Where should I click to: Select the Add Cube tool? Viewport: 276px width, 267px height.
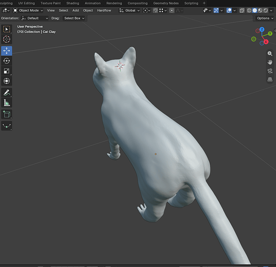[6, 114]
